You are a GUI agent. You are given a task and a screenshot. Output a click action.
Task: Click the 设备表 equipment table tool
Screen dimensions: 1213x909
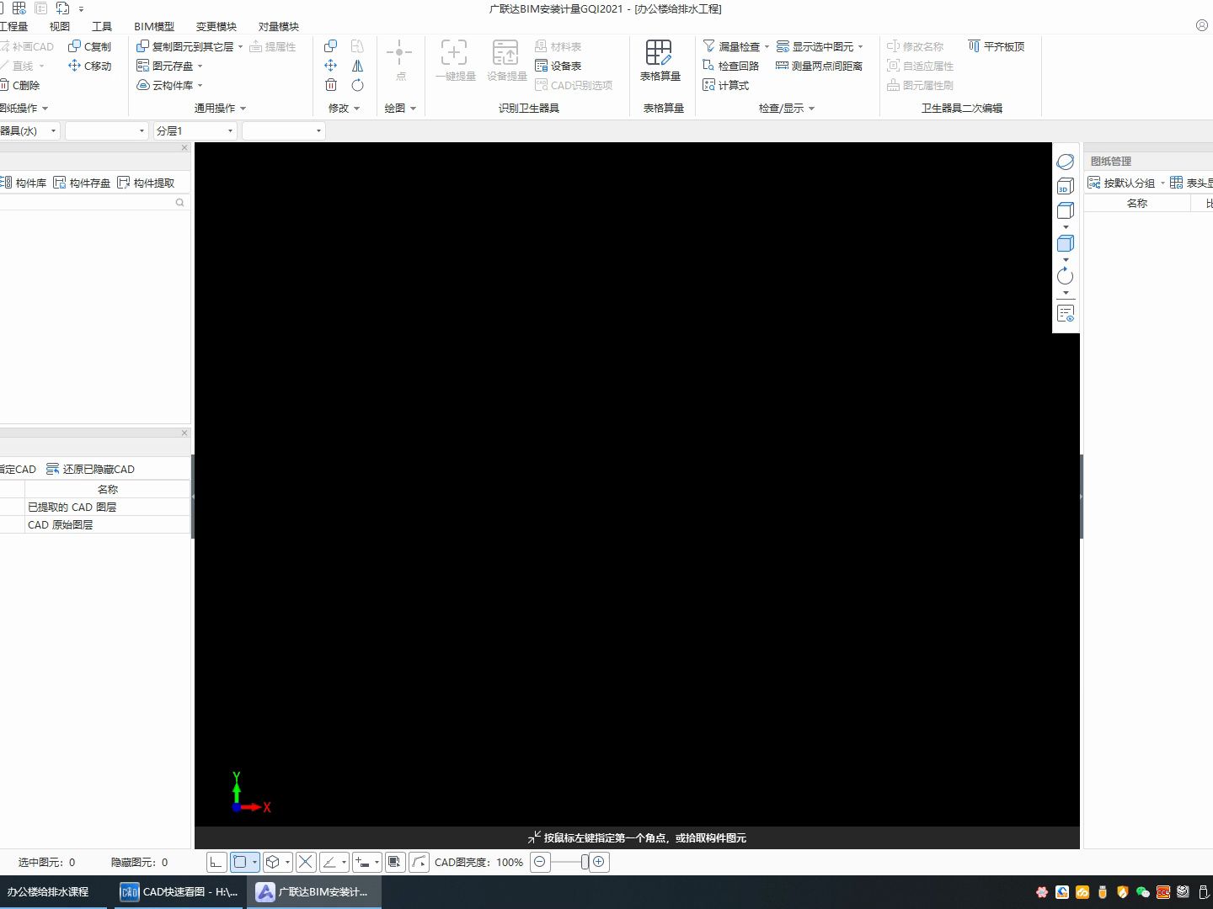coord(558,66)
